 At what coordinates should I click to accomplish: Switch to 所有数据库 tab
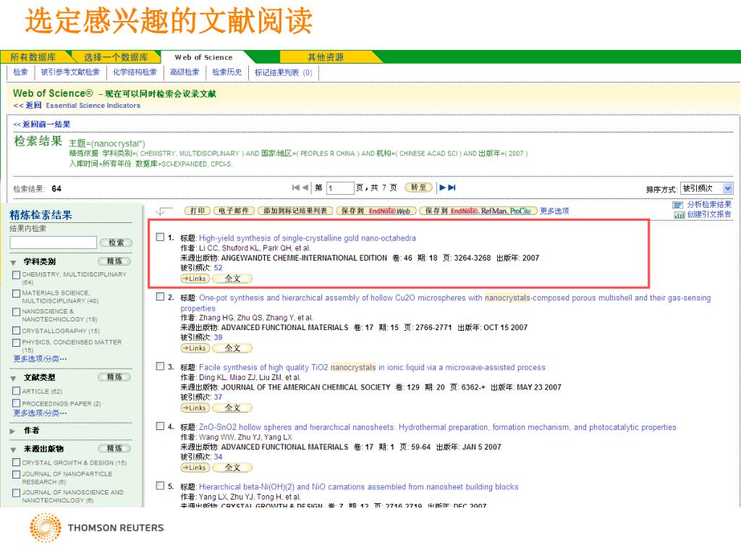coord(33,57)
